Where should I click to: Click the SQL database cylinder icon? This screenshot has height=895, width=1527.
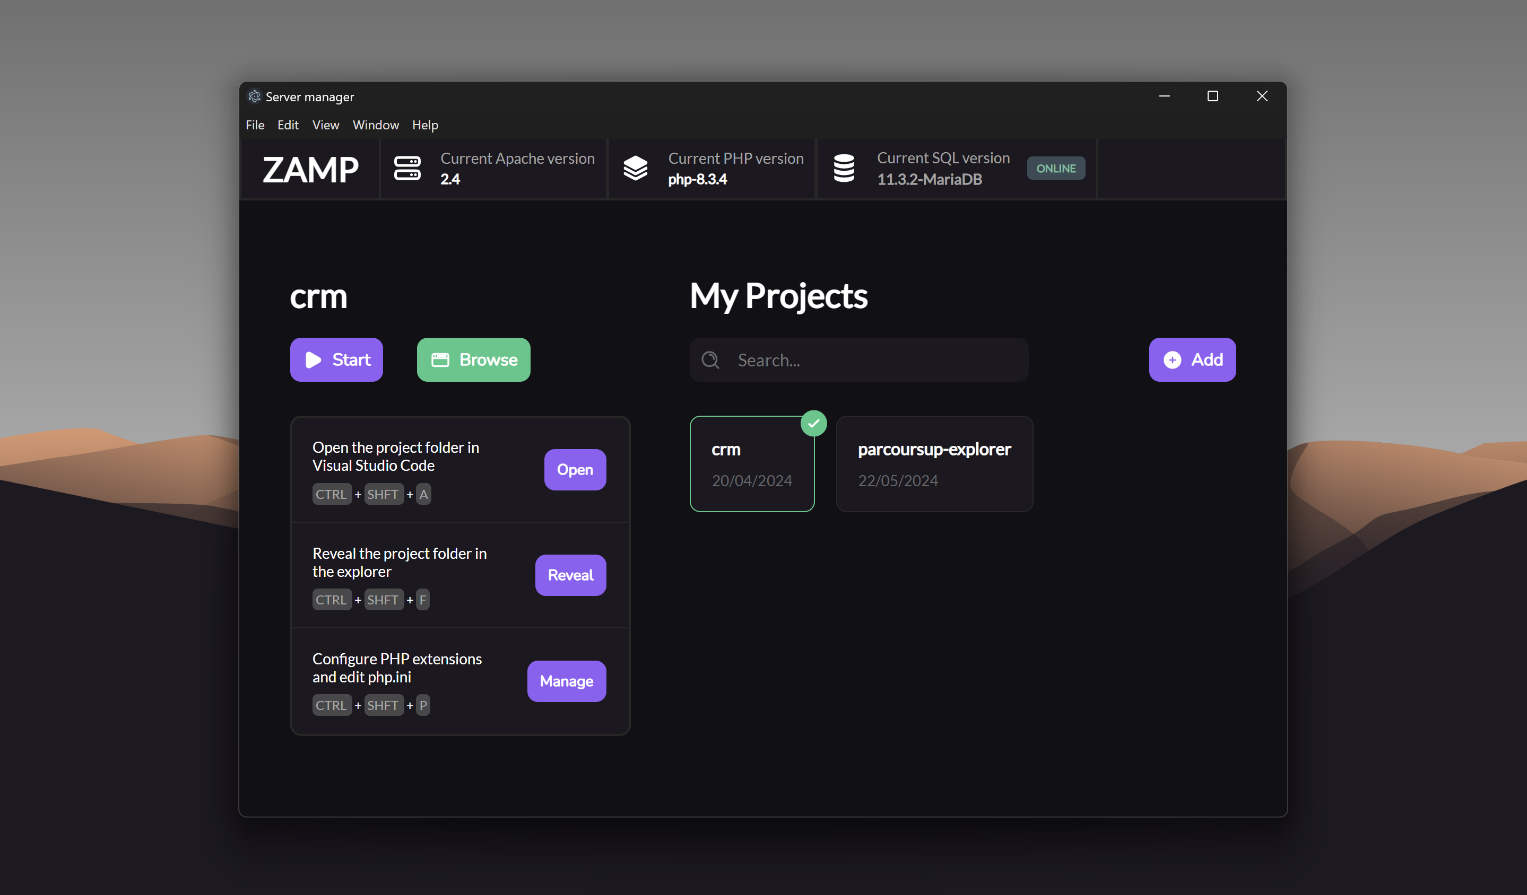point(845,168)
